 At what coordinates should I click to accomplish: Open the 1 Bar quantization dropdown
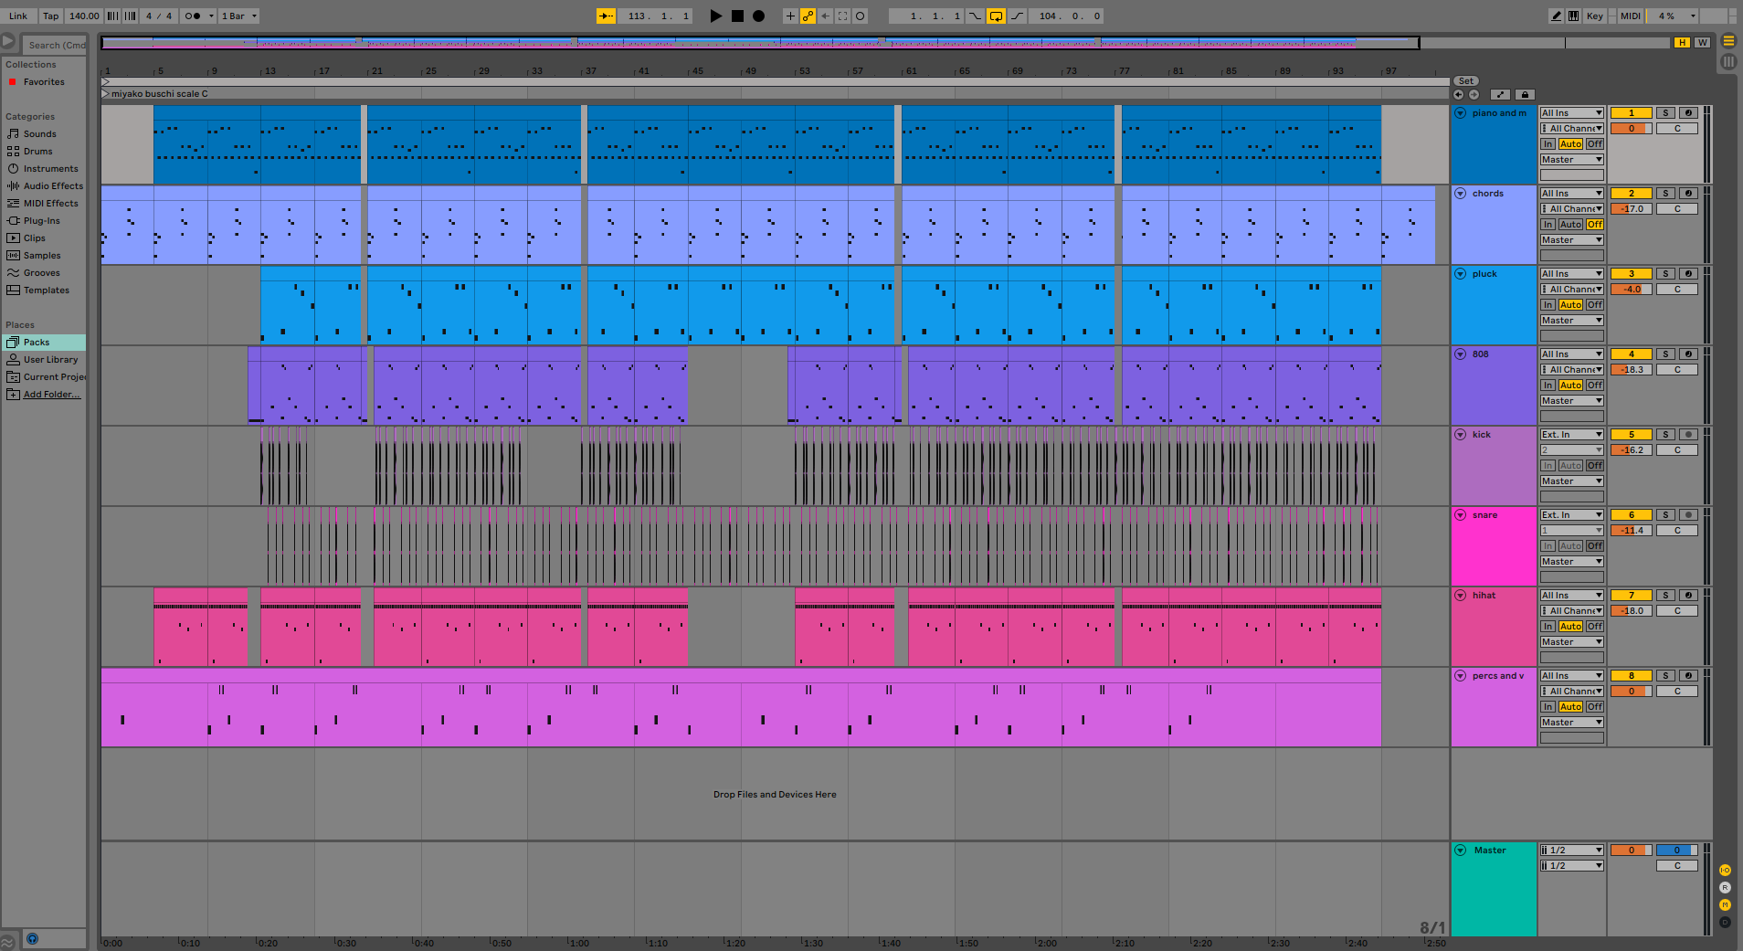(239, 16)
